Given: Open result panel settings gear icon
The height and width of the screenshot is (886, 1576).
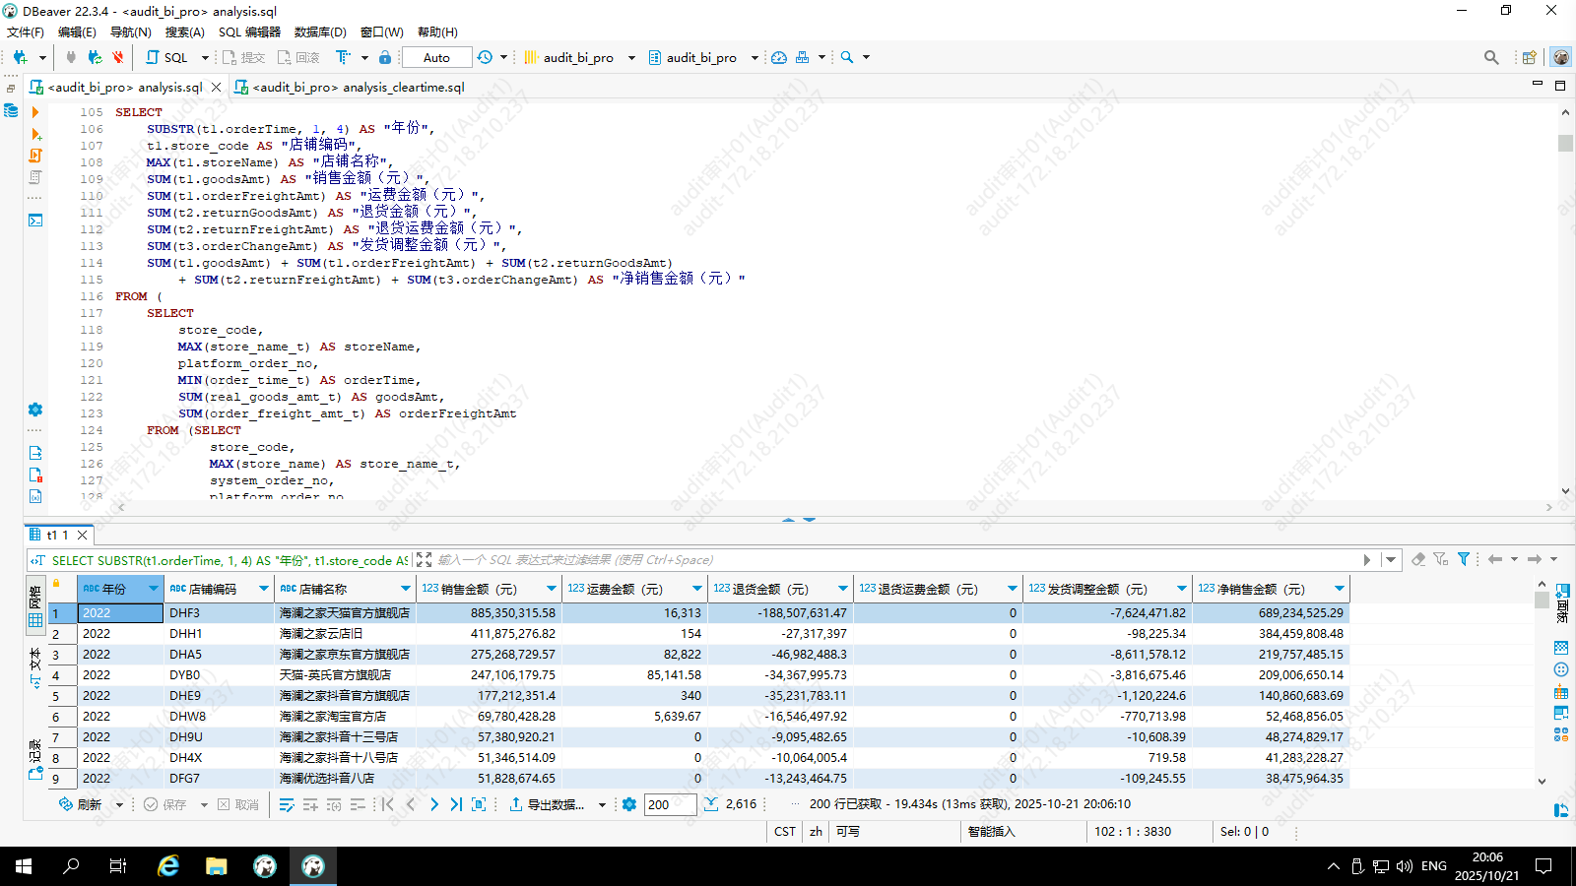Looking at the screenshot, I should [x=629, y=804].
